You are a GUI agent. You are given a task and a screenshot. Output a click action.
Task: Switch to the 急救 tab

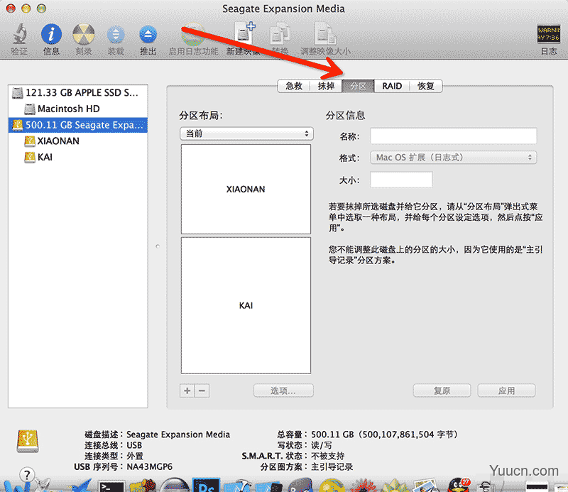pyautogui.click(x=293, y=86)
